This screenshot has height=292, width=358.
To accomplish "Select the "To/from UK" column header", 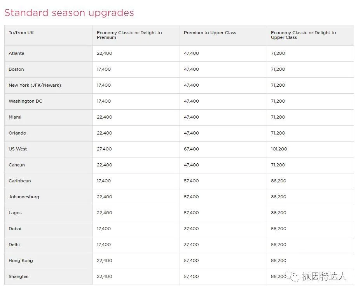I will click(x=21, y=33).
